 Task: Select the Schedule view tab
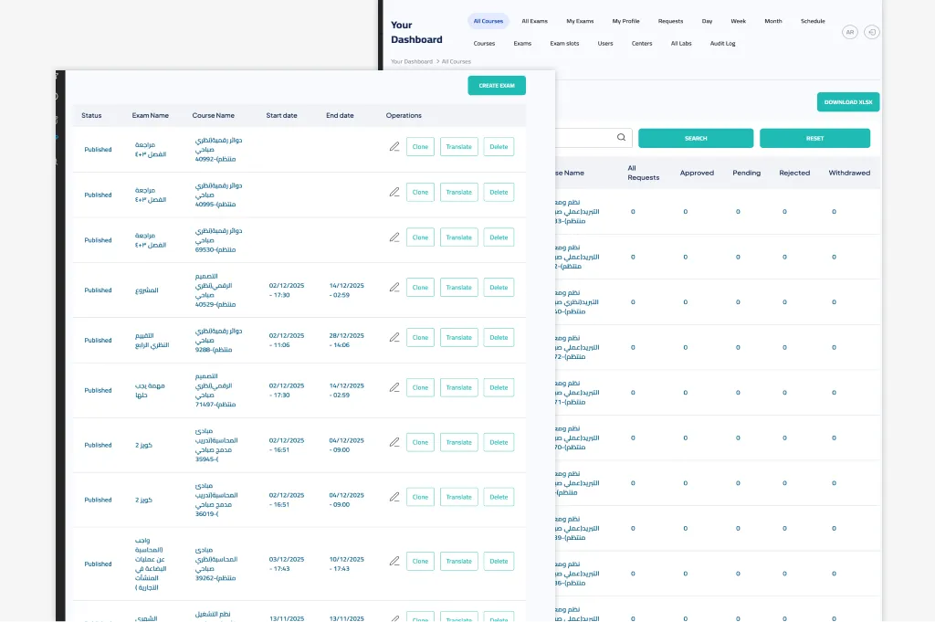[813, 21]
